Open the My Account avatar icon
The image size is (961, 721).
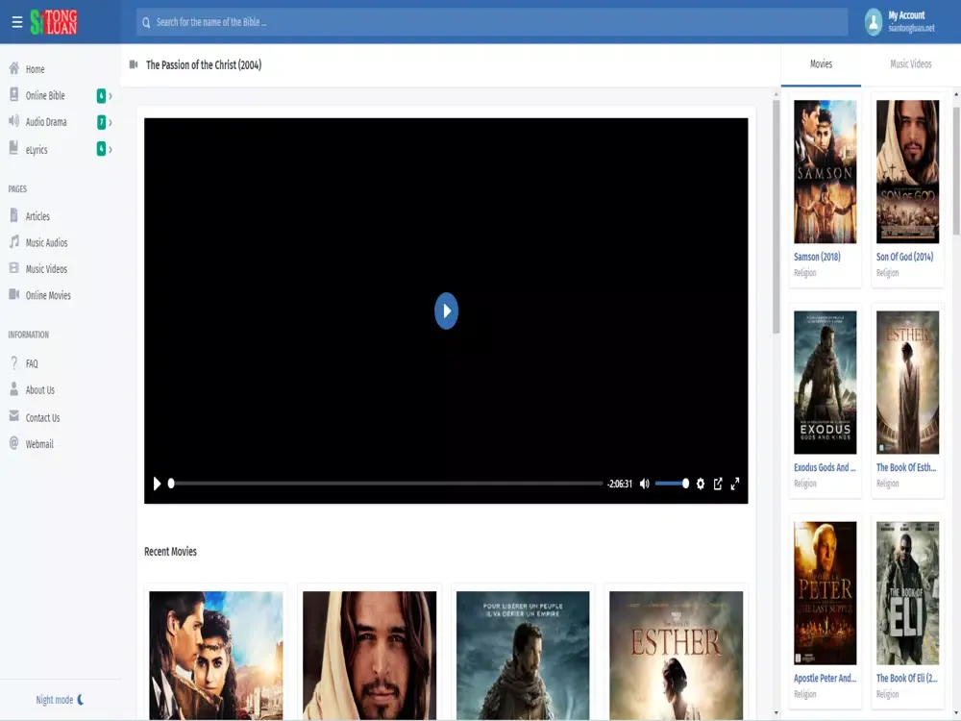(x=873, y=22)
